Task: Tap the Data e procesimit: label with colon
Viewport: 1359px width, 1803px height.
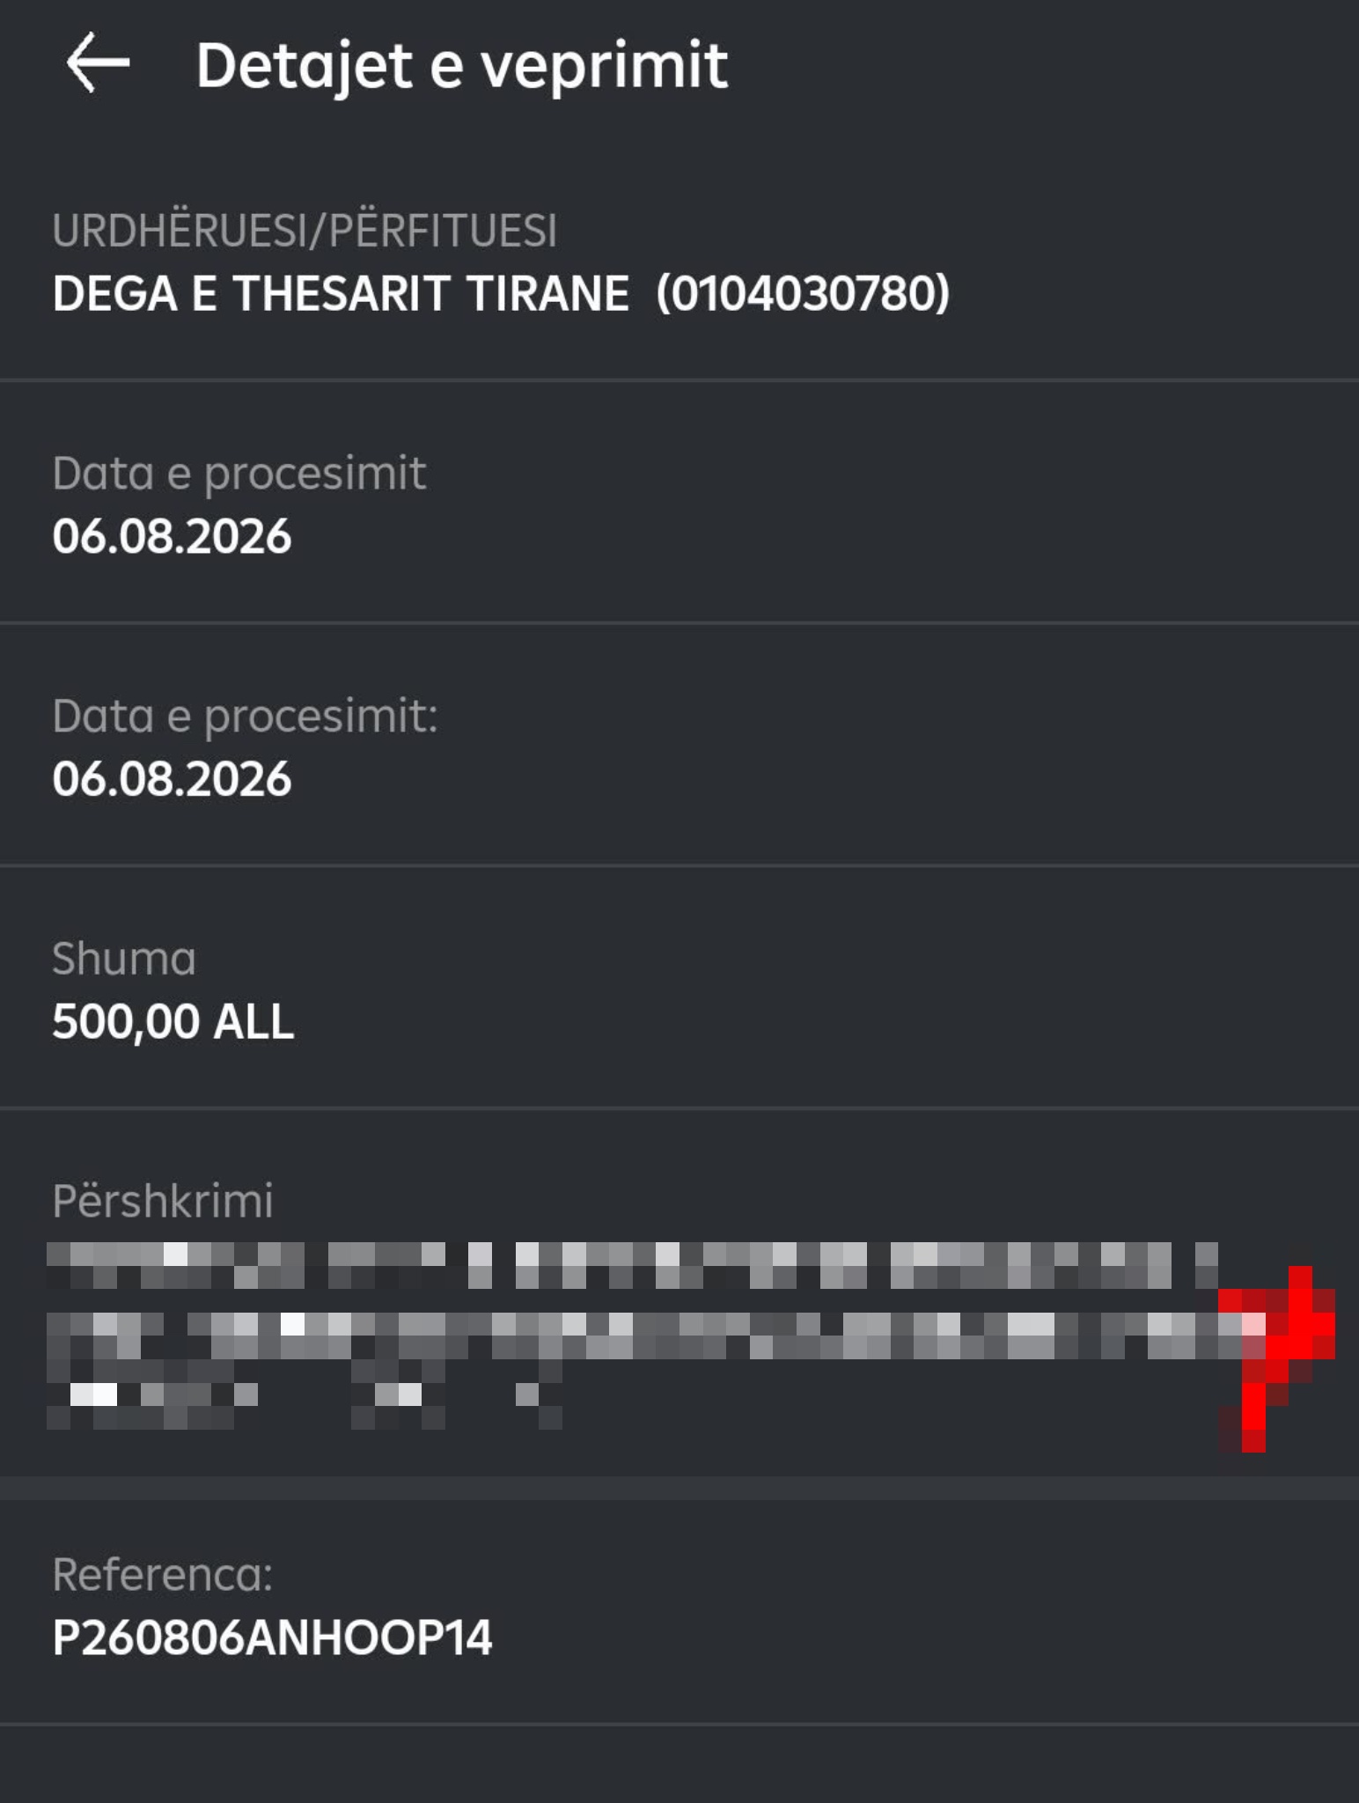Action: click(x=245, y=717)
